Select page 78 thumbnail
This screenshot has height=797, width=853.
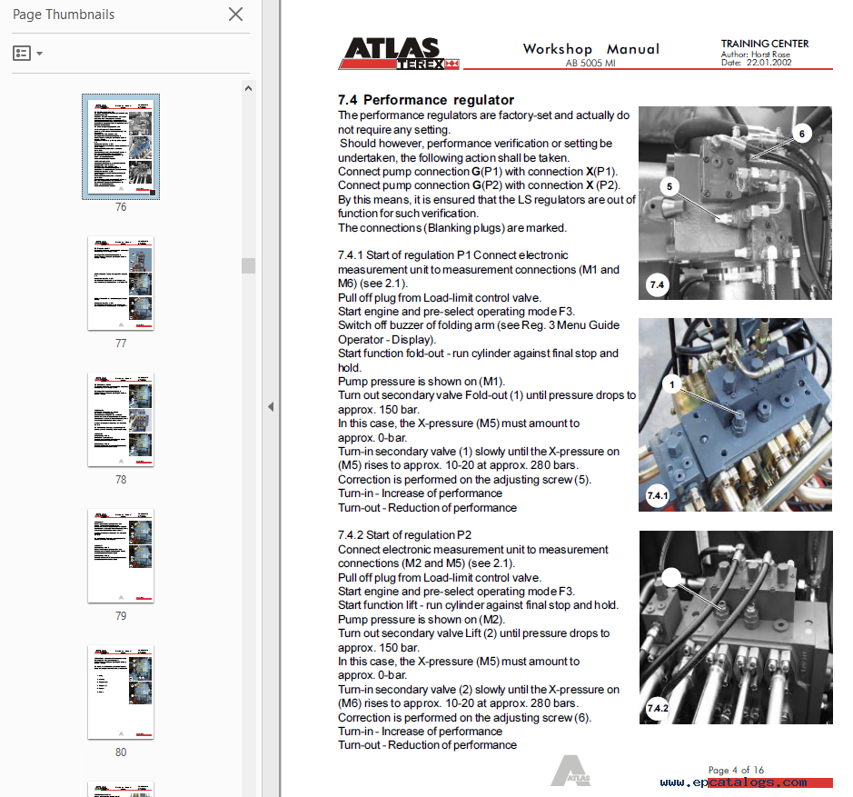click(121, 419)
